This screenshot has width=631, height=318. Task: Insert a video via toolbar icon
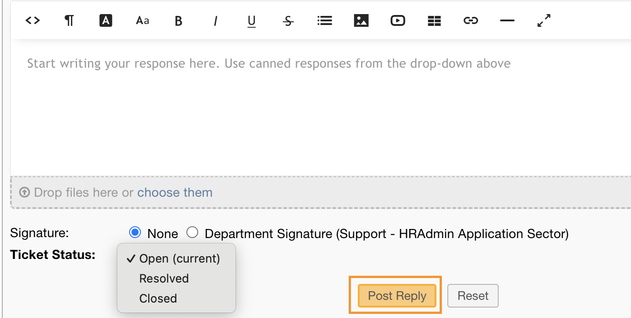click(398, 20)
